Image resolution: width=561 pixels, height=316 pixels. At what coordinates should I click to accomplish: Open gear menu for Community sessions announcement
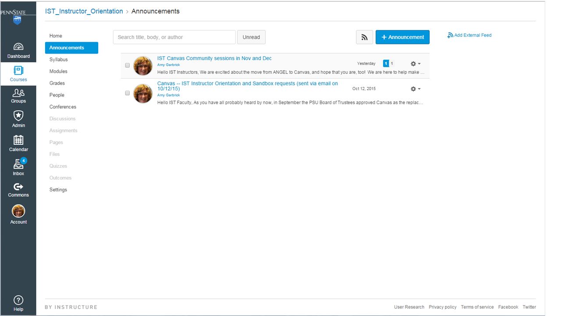415,64
